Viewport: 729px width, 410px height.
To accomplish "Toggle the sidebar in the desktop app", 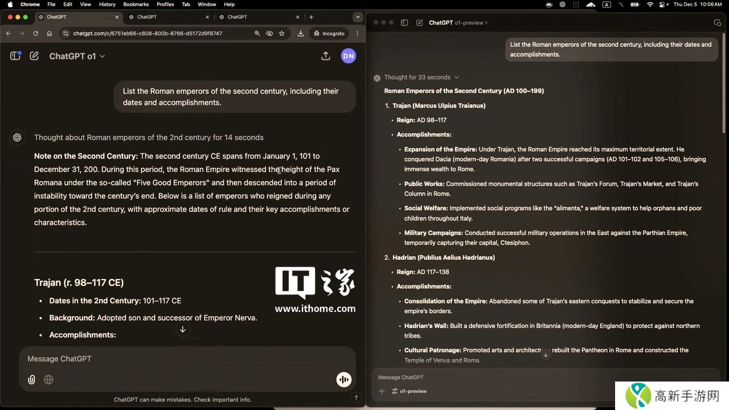I will (404, 23).
